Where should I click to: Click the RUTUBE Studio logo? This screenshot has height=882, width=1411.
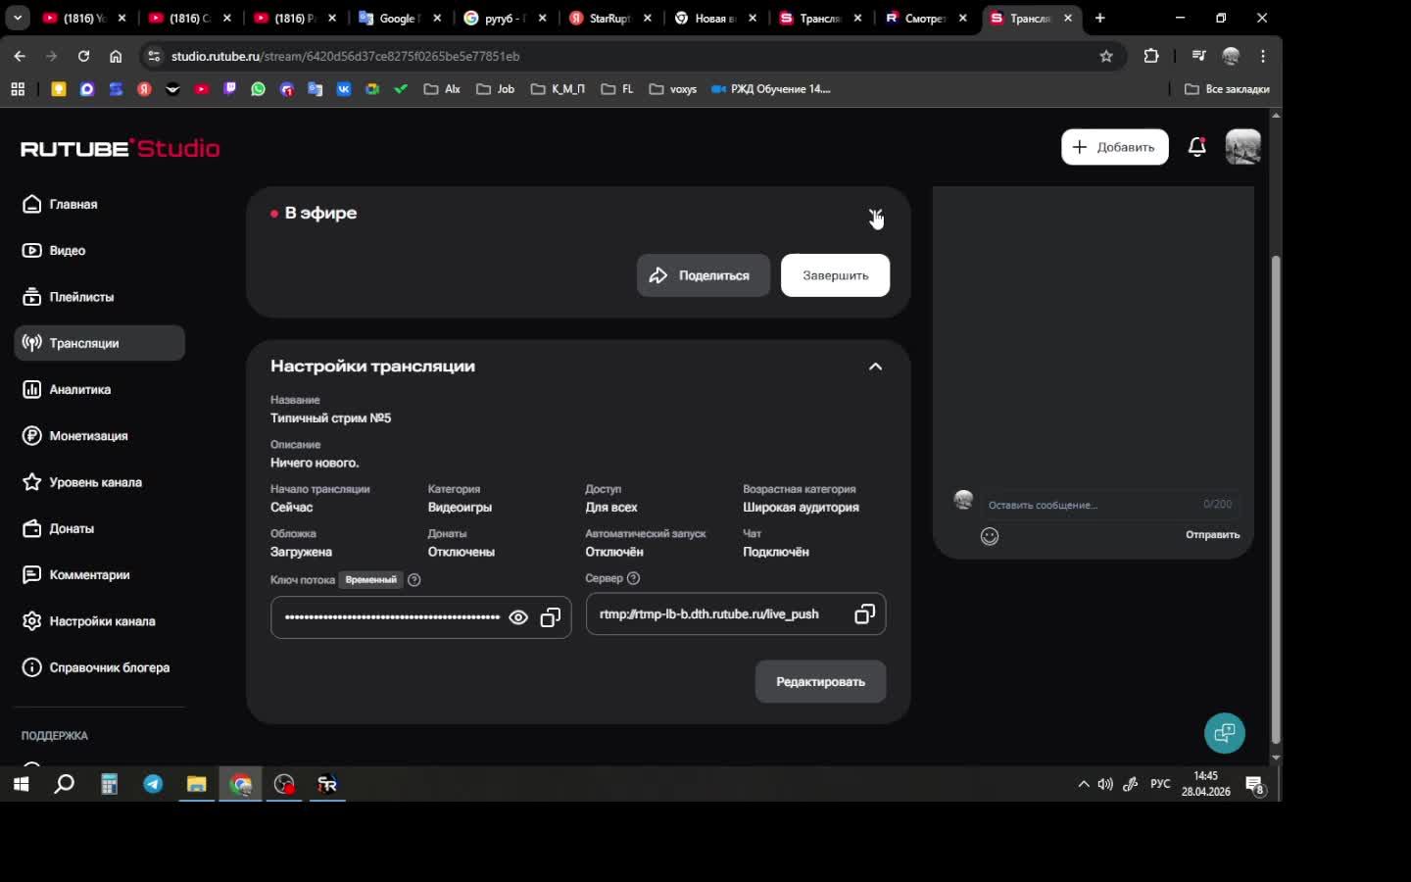click(x=120, y=148)
